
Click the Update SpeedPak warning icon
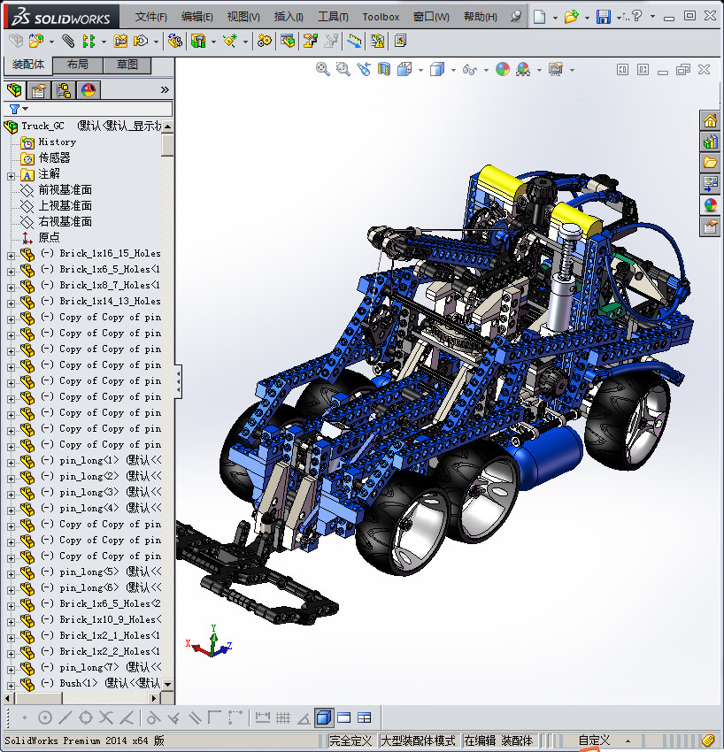click(x=378, y=42)
